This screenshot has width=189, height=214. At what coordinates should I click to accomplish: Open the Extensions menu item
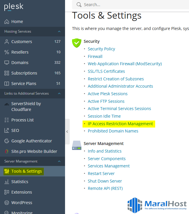(x=22, y=192)
